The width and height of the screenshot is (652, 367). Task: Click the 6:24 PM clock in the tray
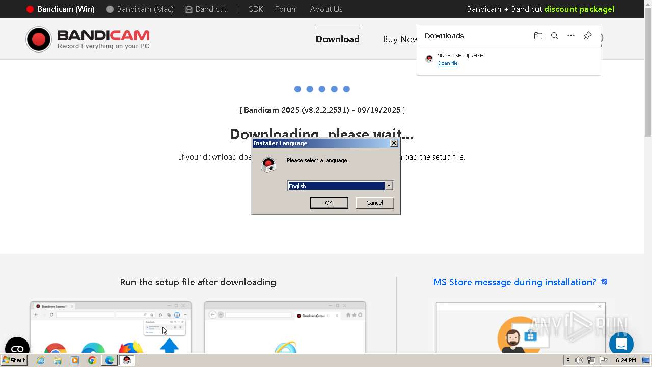click(626, 360)
